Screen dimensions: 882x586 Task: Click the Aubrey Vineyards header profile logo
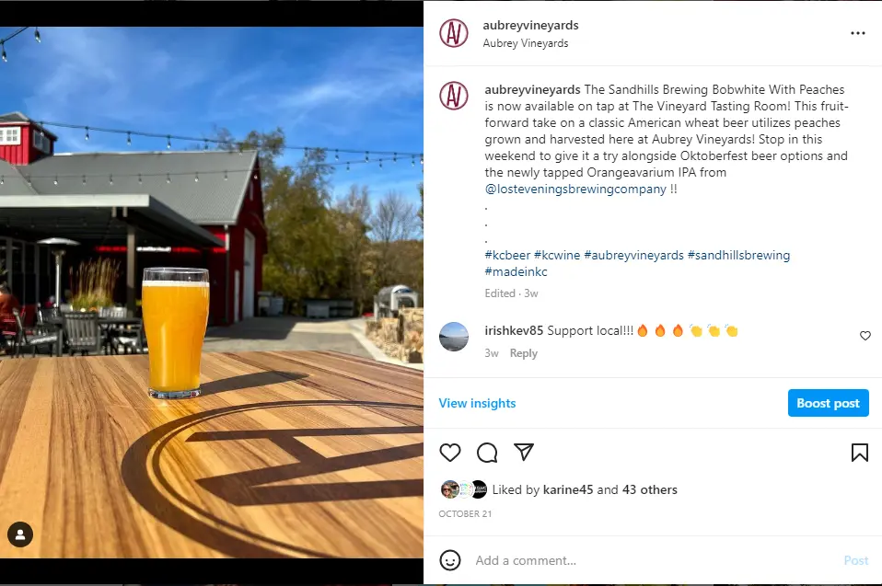click(453, 33)
